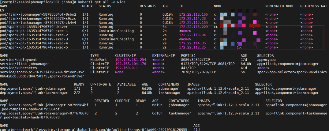This screenshot has width=329, height=131.
Task: Select pod/flink-taskmanager-87f678678-s9czc name
Action: 38,18
